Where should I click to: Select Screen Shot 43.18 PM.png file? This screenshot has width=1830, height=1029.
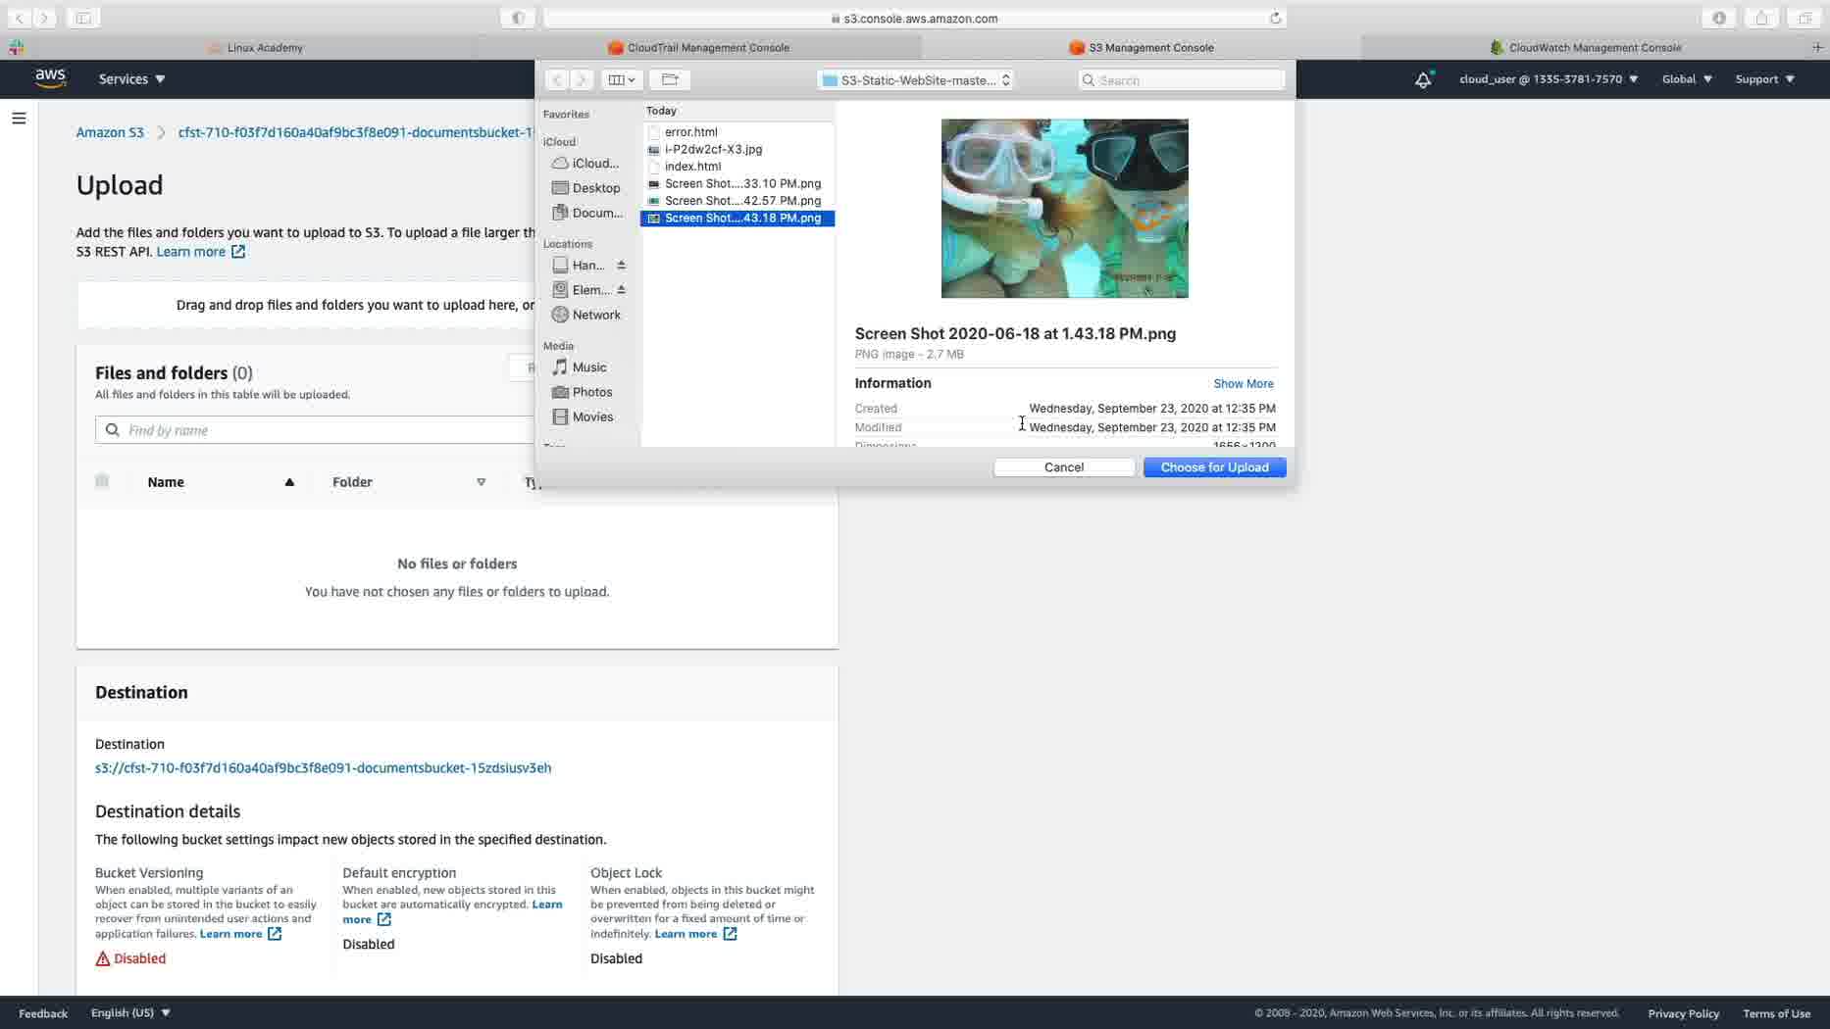point(737,218)
